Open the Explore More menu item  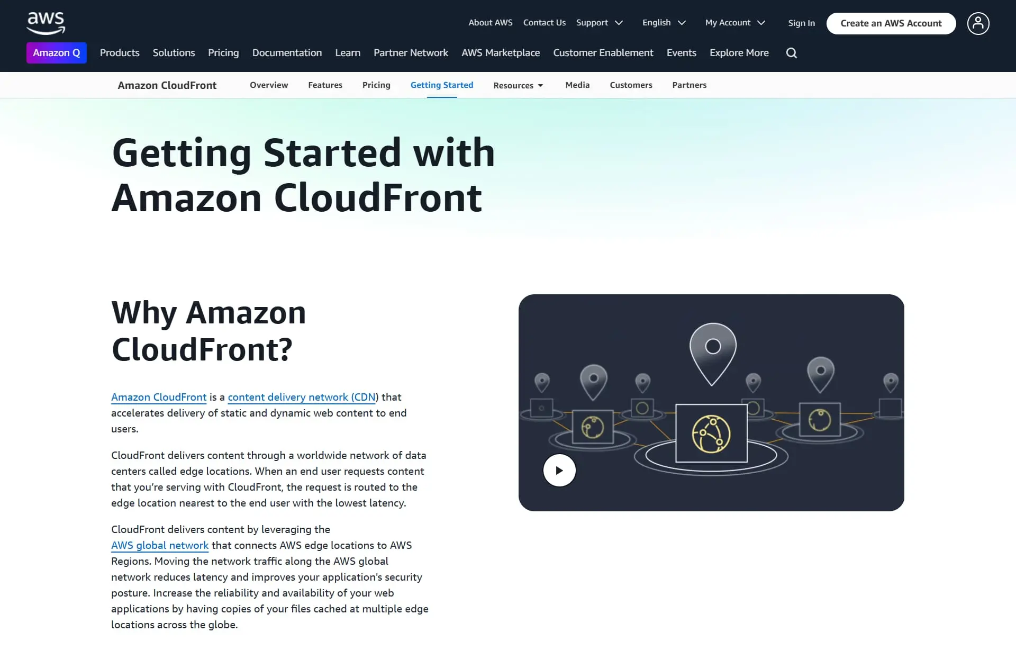point(739,53)
